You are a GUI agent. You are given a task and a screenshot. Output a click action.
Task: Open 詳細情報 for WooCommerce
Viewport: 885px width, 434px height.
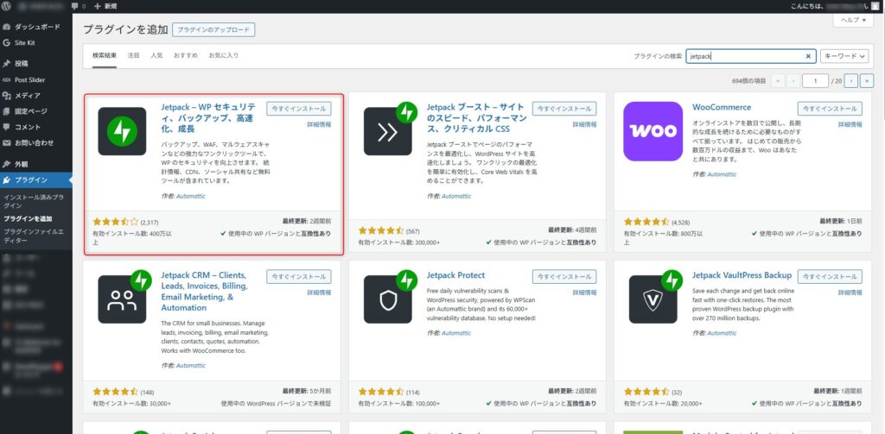[850, 124]
